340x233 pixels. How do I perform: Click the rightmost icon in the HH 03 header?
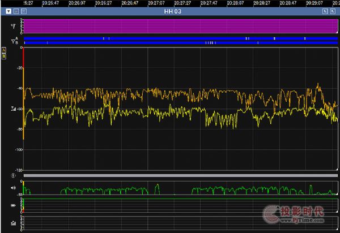333,11
